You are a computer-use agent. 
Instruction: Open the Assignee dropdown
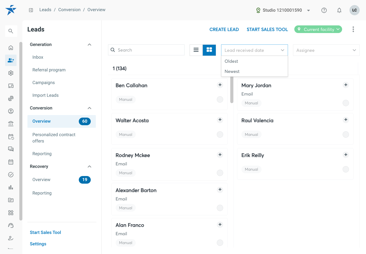[326, 50]
